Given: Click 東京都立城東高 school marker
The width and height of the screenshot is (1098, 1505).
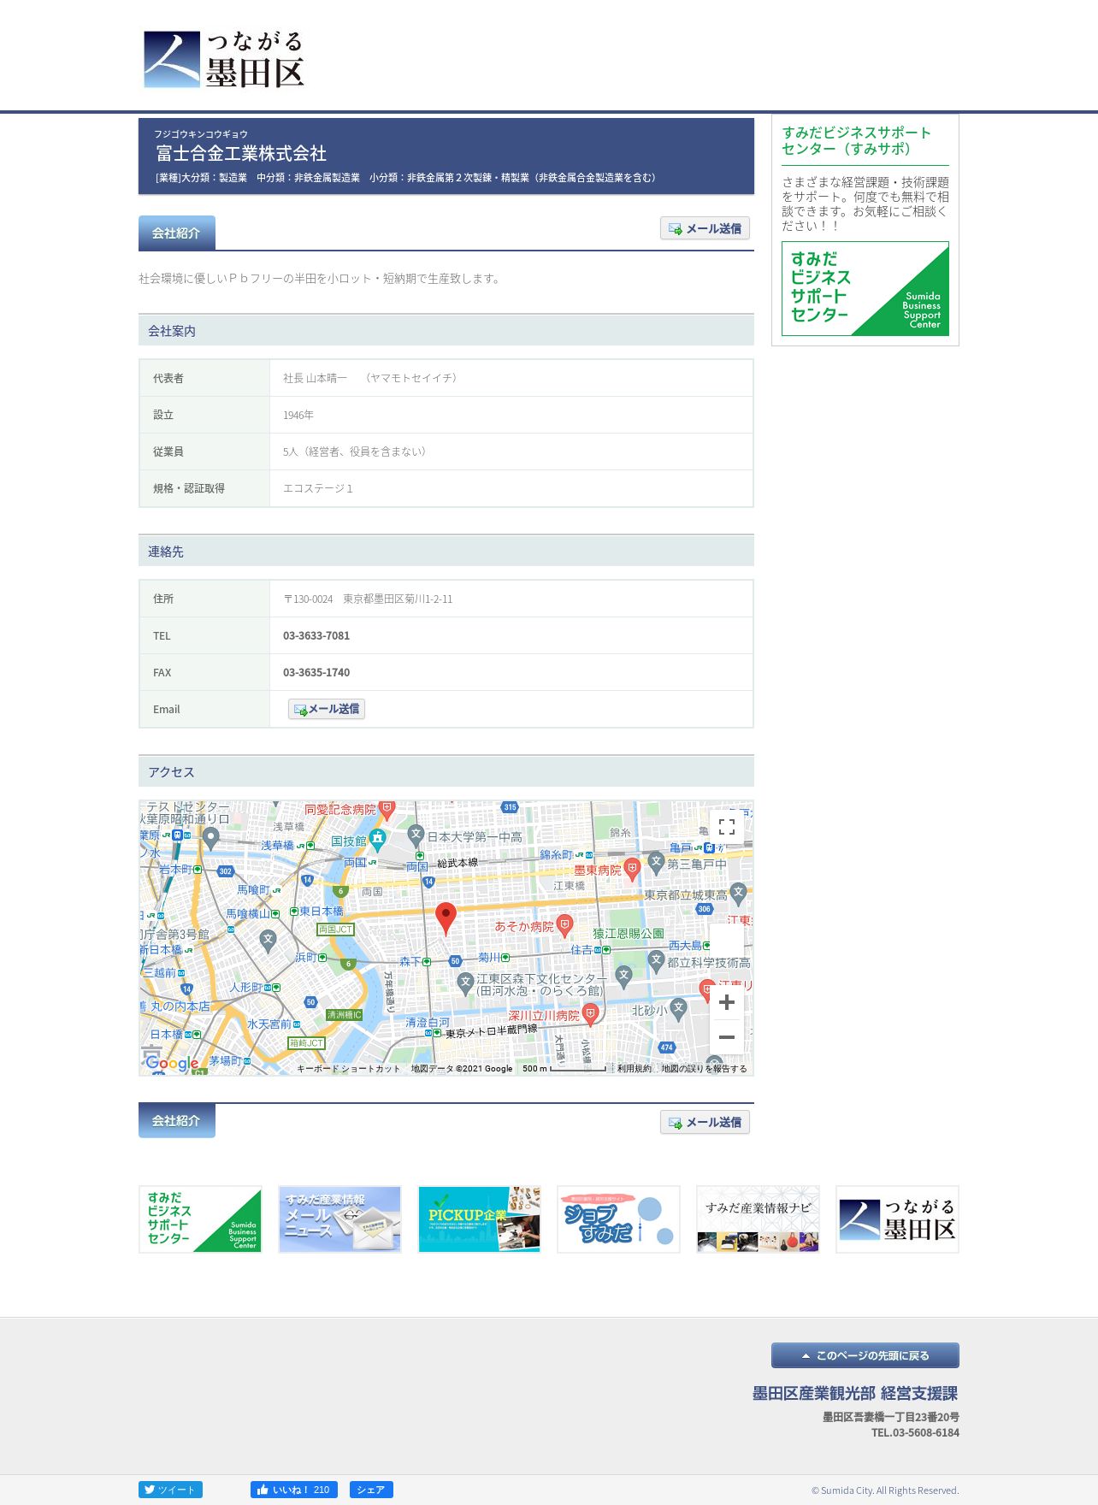Looking at the screenshot, I should [x=739, y=894].
